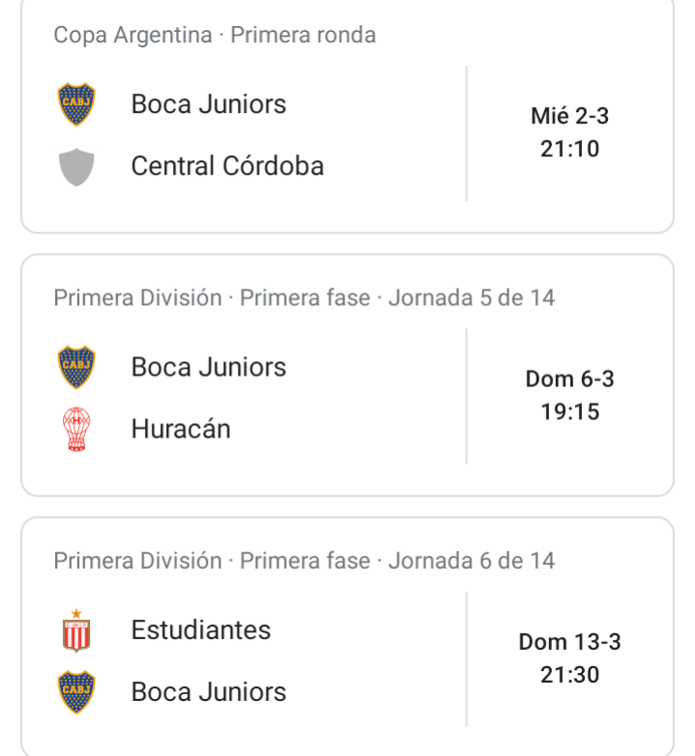Screen dimensions: 695x756
Task: Click the Jornada 6 de 14 competition header
Action: tap(304, 561)
